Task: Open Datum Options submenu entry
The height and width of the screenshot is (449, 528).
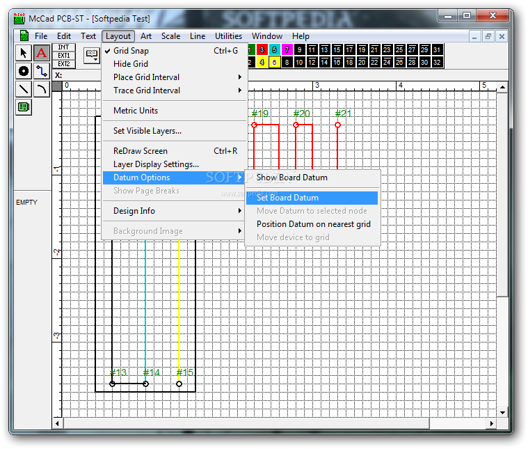Action: 174,178
